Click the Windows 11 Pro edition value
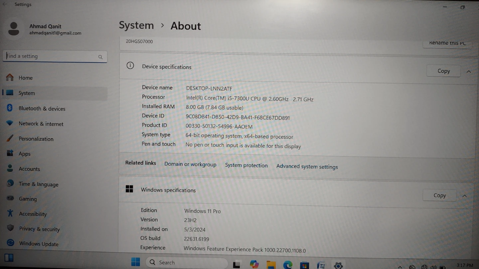 [x=203, y=211]
